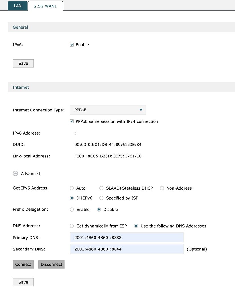Enable Prefix Delegation
Screen dimensions: 235x292
[x=72, y=210]
